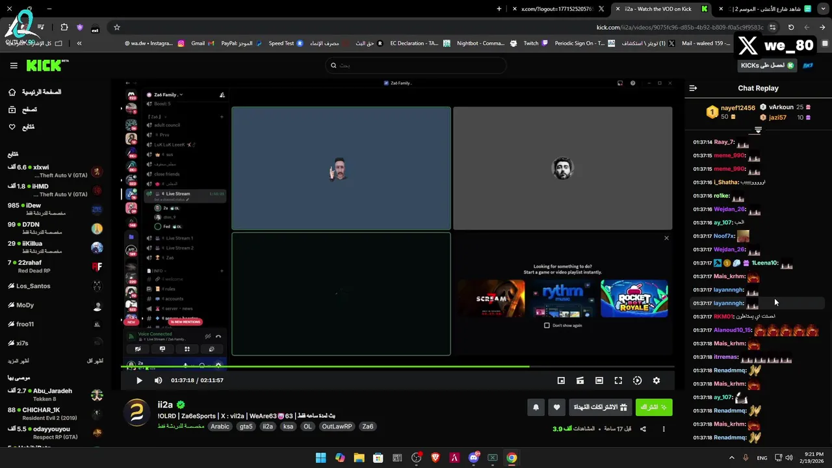Open browser extensions puzzle icon
The width and height of the screenshot is (832, 468).
pyautogui.click(x=64, y=27)
